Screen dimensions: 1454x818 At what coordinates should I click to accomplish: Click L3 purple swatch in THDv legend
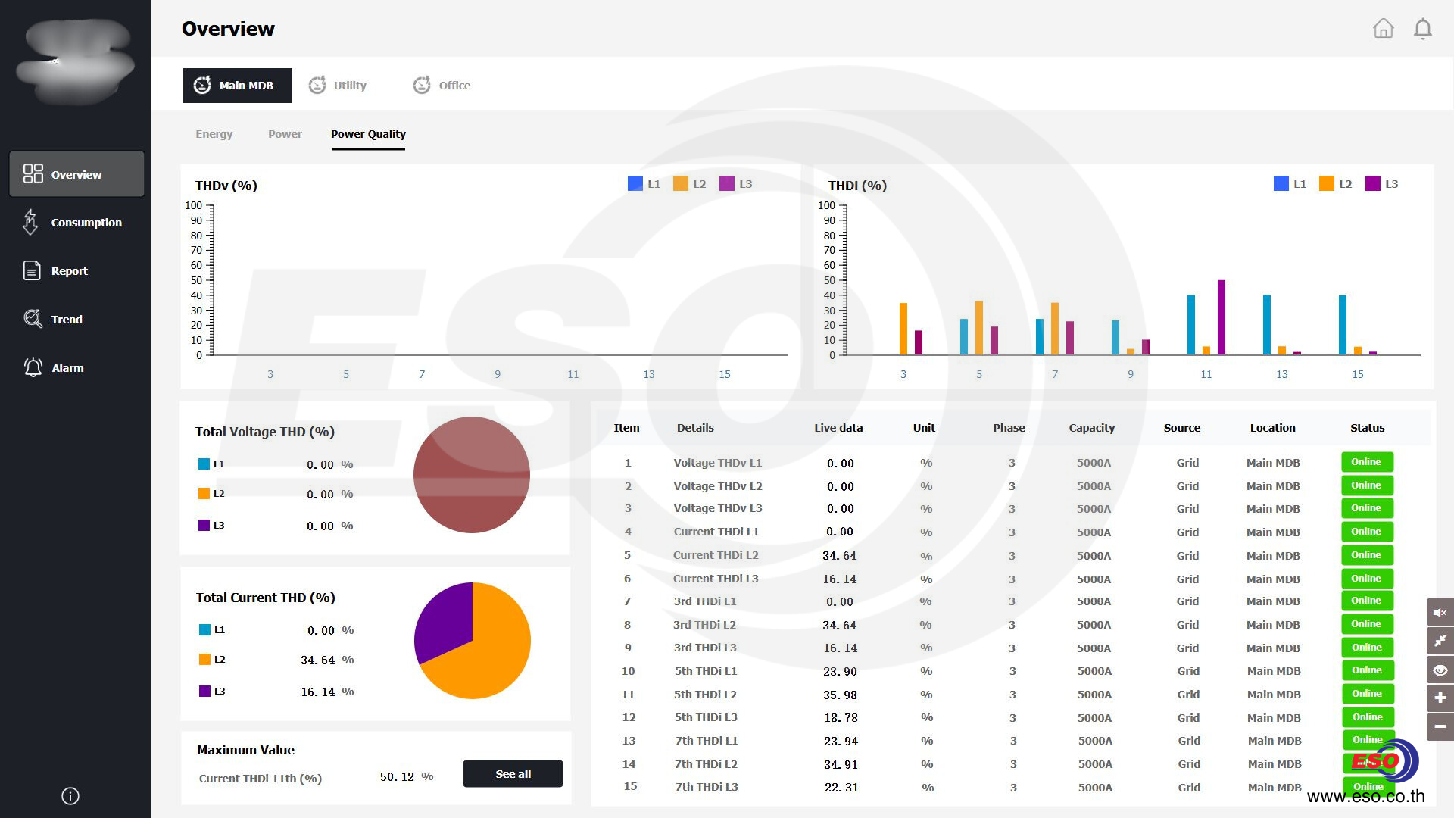click(x=727, y=184)
